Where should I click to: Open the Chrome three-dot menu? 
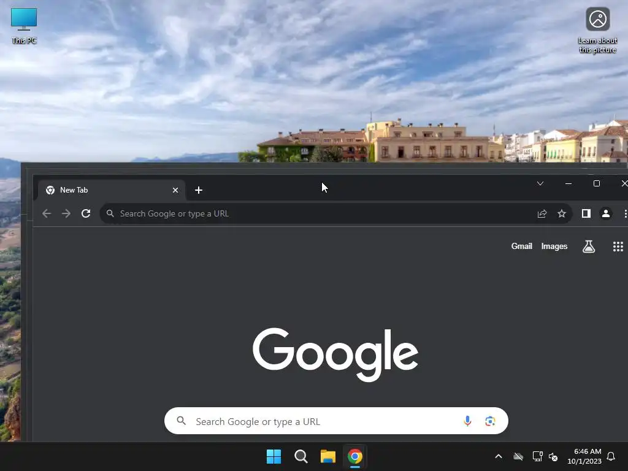tap(625, 213)
